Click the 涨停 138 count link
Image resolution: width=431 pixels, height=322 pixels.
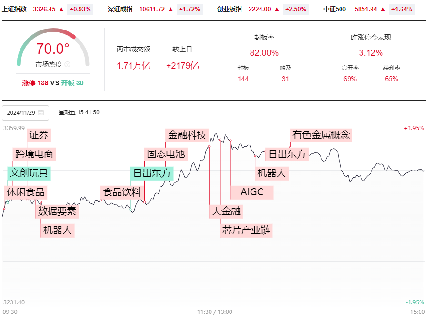pyautogui.click(x=35, y=83)
